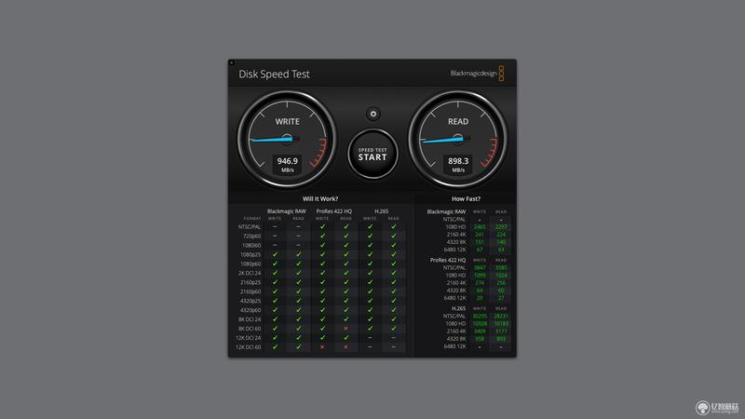
Task: Click the 'FORMAT' column label
Action: [252, 219]
